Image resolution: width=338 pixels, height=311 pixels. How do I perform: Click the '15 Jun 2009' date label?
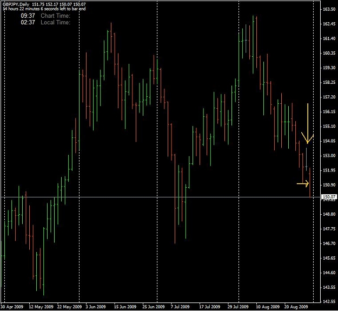click(x=125, y=307)
